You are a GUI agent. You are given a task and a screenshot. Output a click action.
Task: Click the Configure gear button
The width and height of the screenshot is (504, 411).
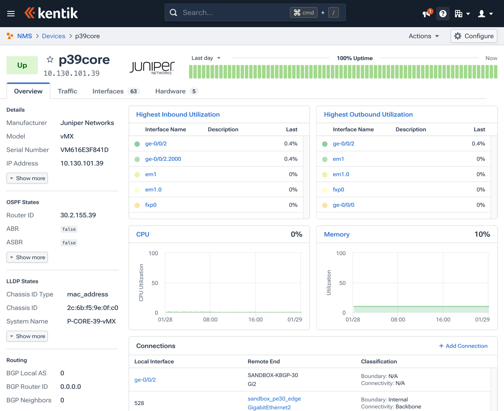tap(474, 36)
